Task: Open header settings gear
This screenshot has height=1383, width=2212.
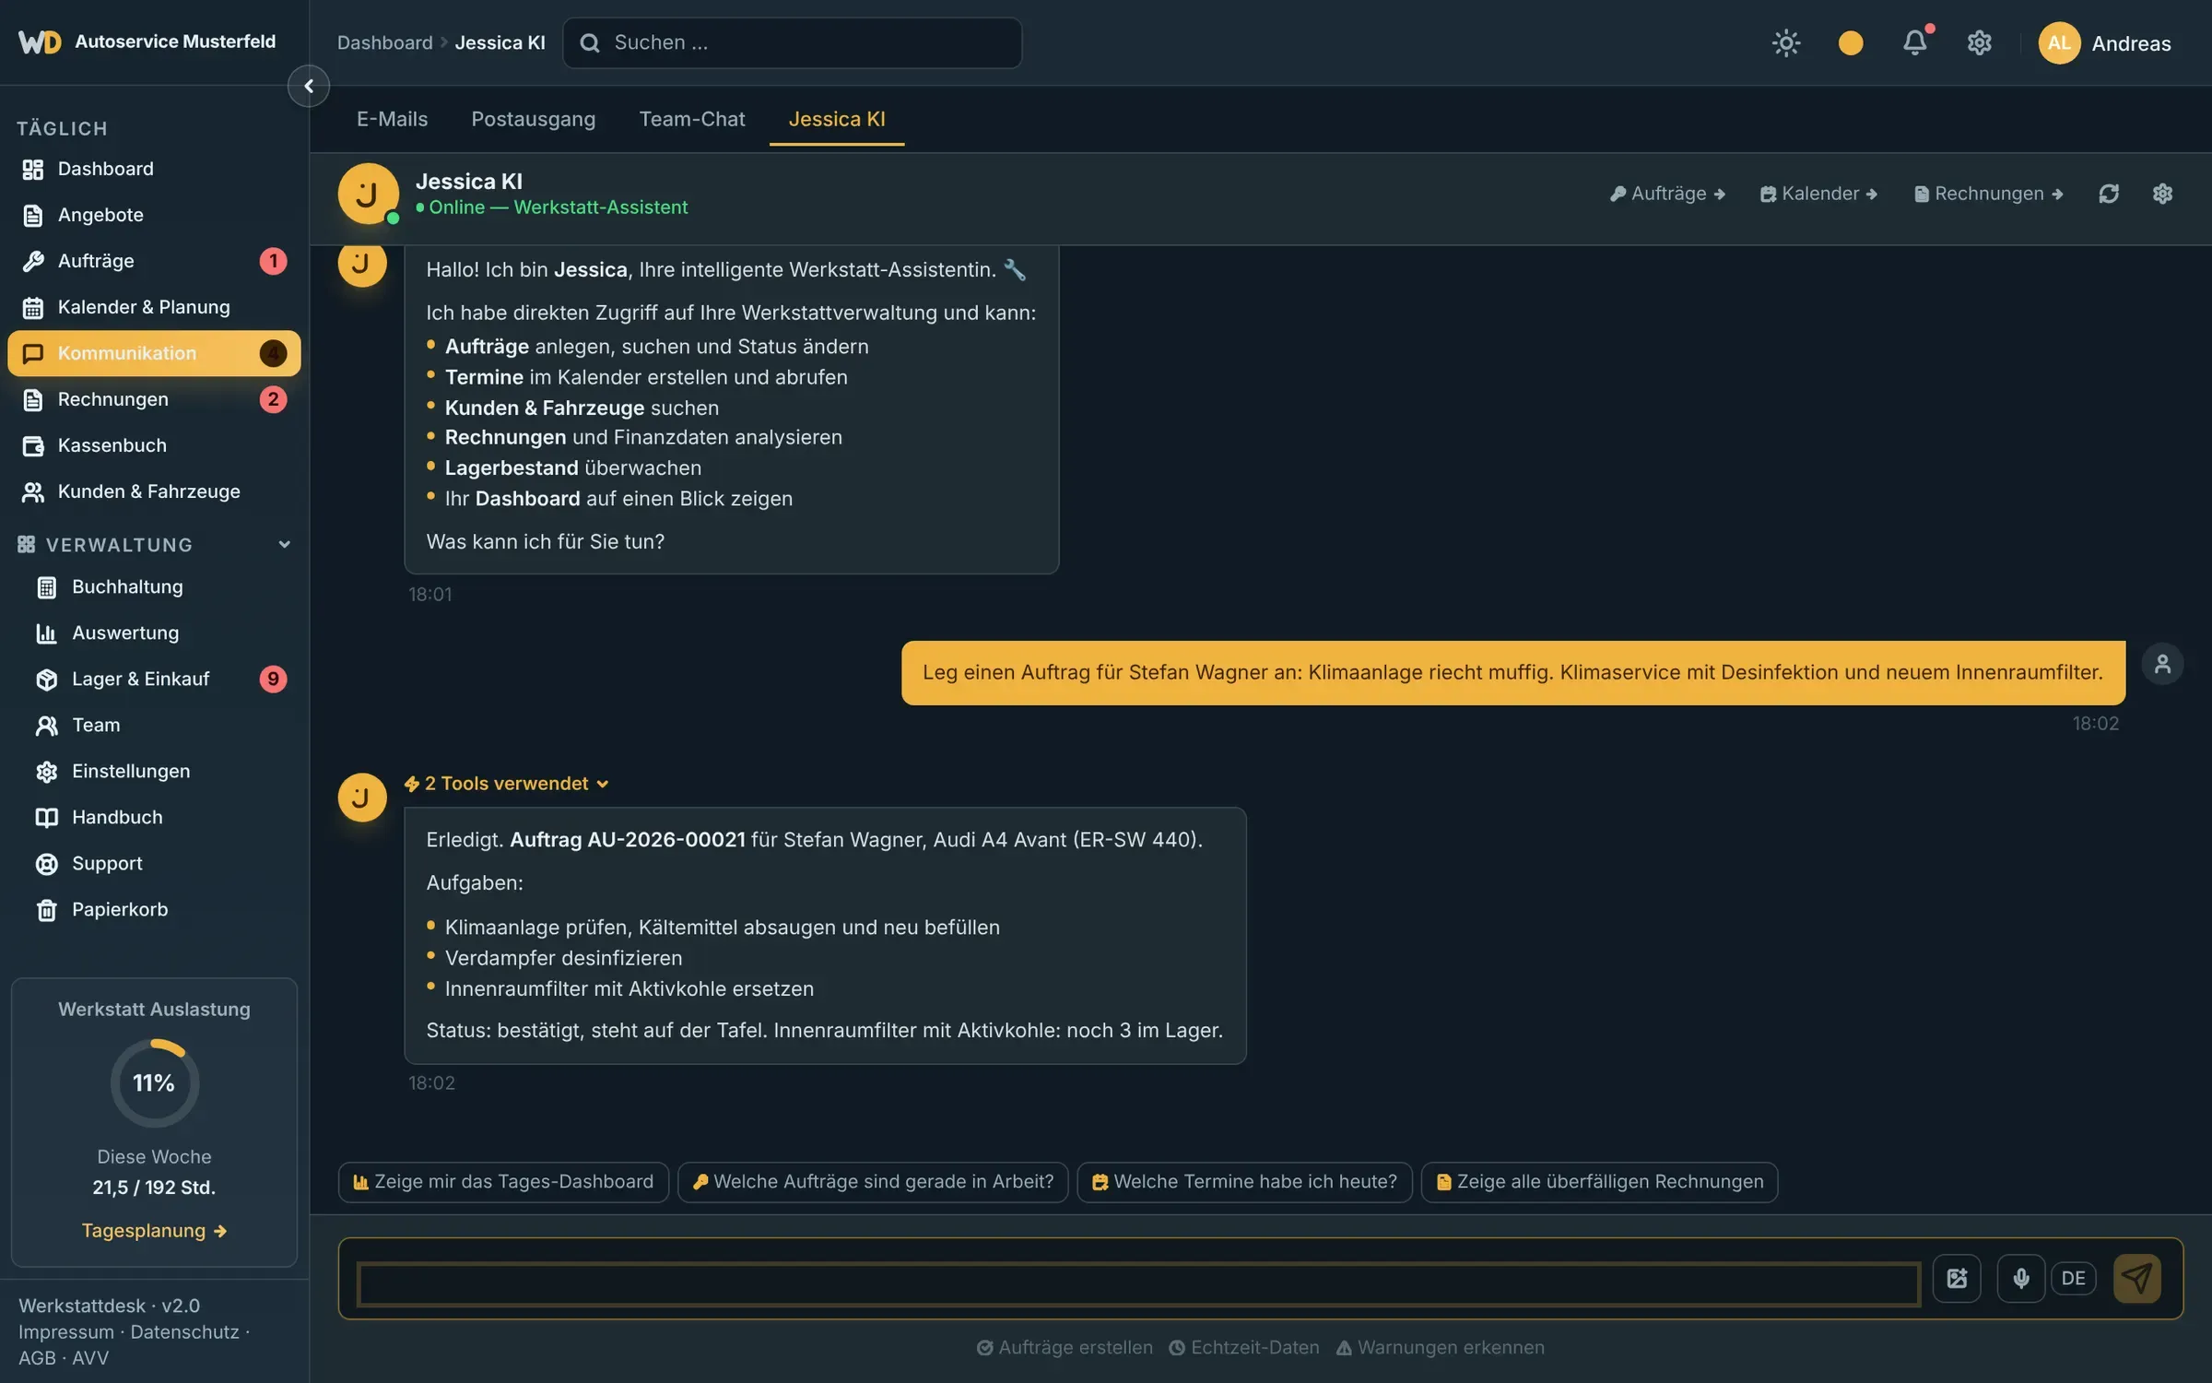Action: coord(1980,42)
